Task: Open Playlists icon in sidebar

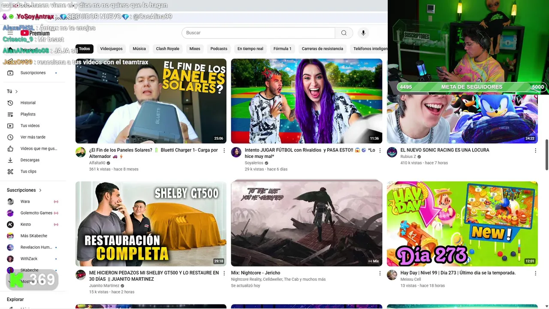Action: tap(10, 114)
